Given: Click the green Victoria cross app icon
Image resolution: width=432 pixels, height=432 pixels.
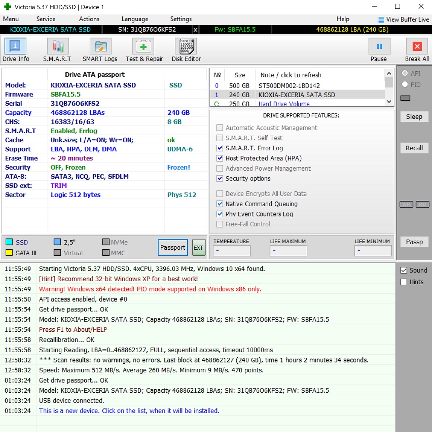Looking at the screenshot, I should click(7, 6).
